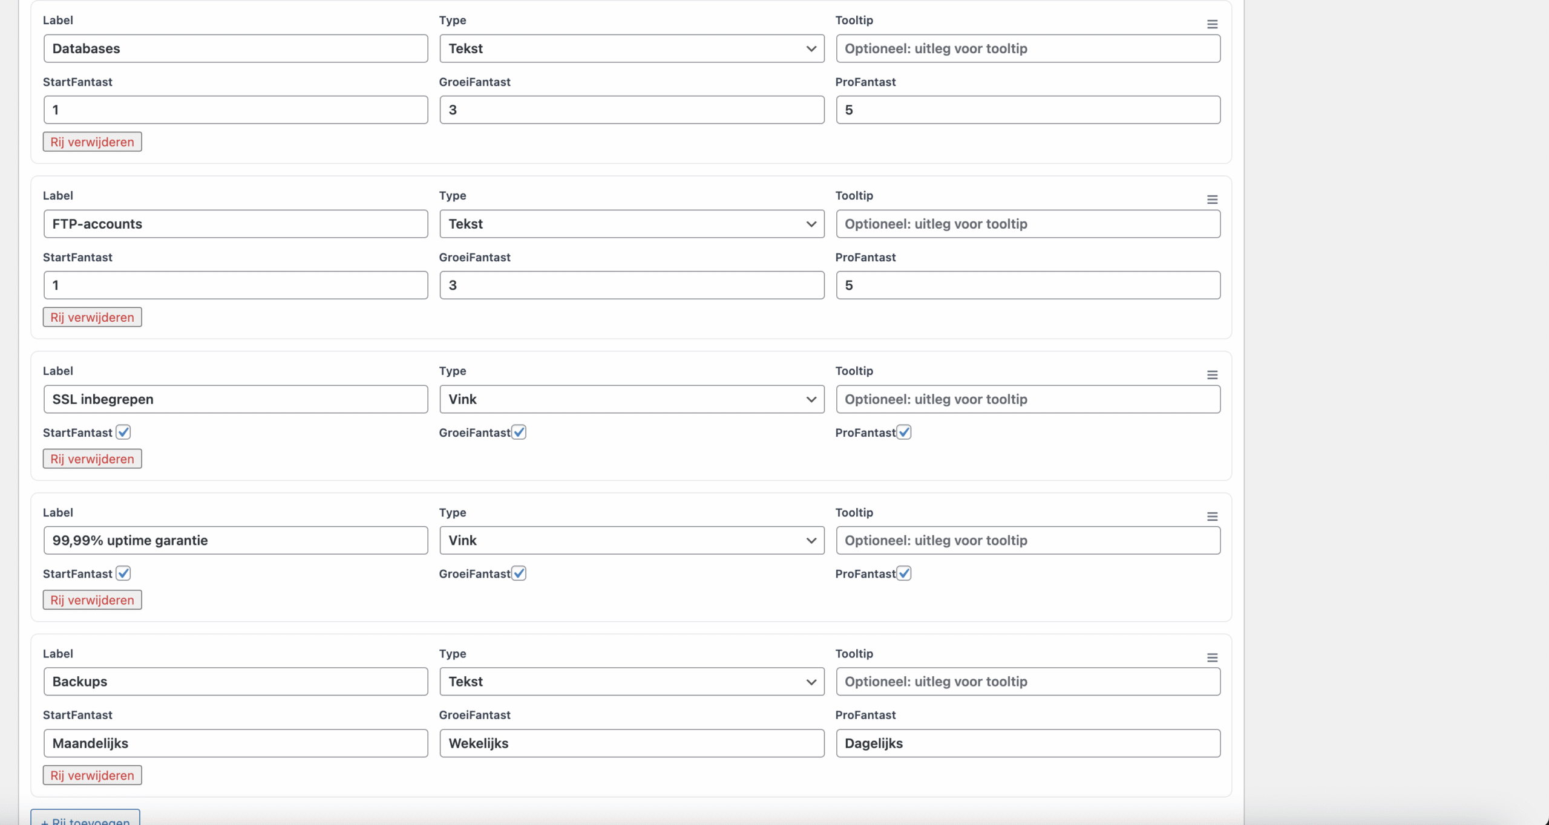
Task: Expand the Type dropdown of SSL inbegrepen
Action: [632, 399]
